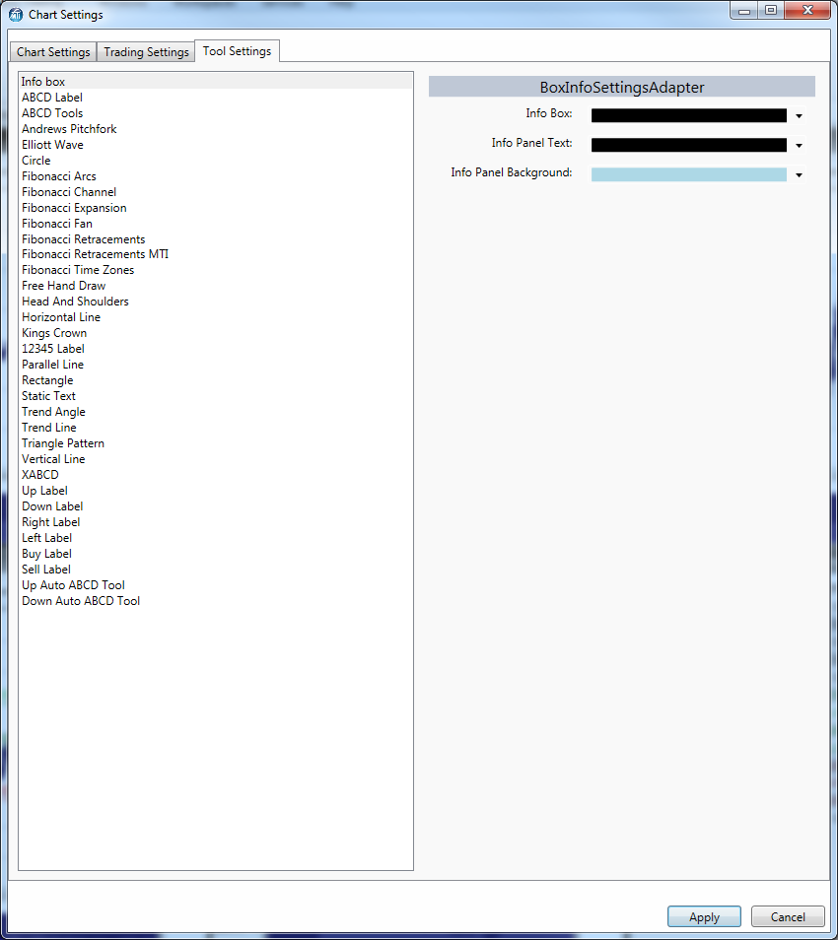Click the Cancel button
Screen dimensions: 838x940
pyautogui.click(x=788, y=916)
